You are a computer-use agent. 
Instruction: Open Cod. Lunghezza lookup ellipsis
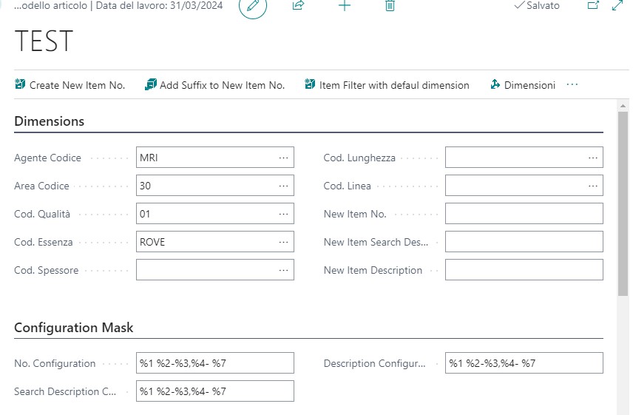[x=592, y=158]
